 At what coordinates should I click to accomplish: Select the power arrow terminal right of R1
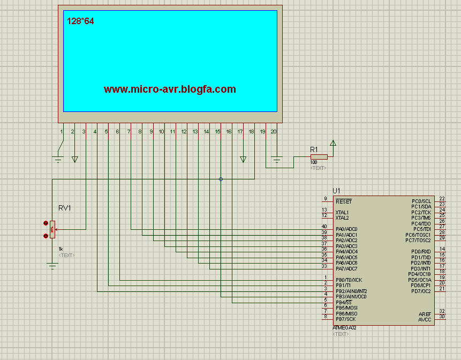333,143
